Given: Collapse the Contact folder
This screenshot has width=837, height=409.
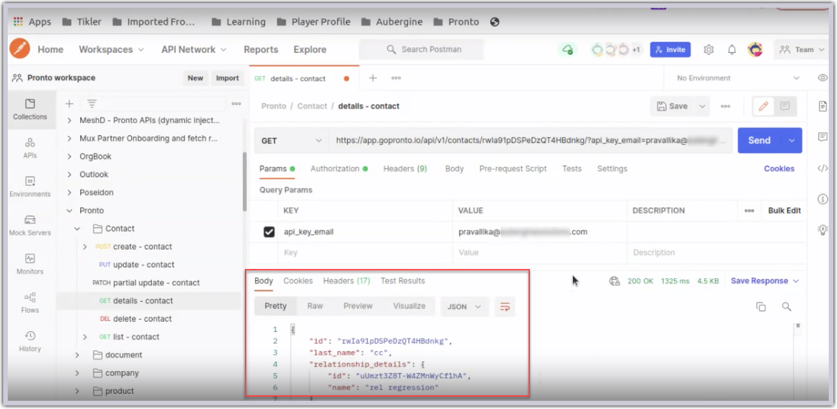Looking at the screenshot, I should [x=77, y=228].
